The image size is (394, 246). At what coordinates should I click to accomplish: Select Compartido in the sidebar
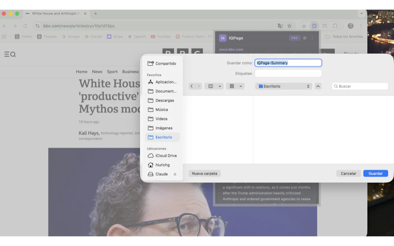(x=163, y=63)
